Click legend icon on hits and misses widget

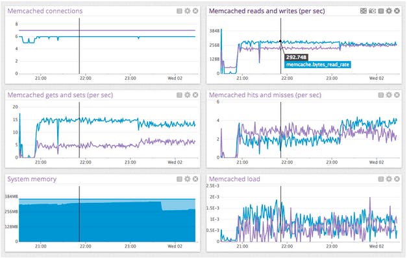click(x=381, y=95)
